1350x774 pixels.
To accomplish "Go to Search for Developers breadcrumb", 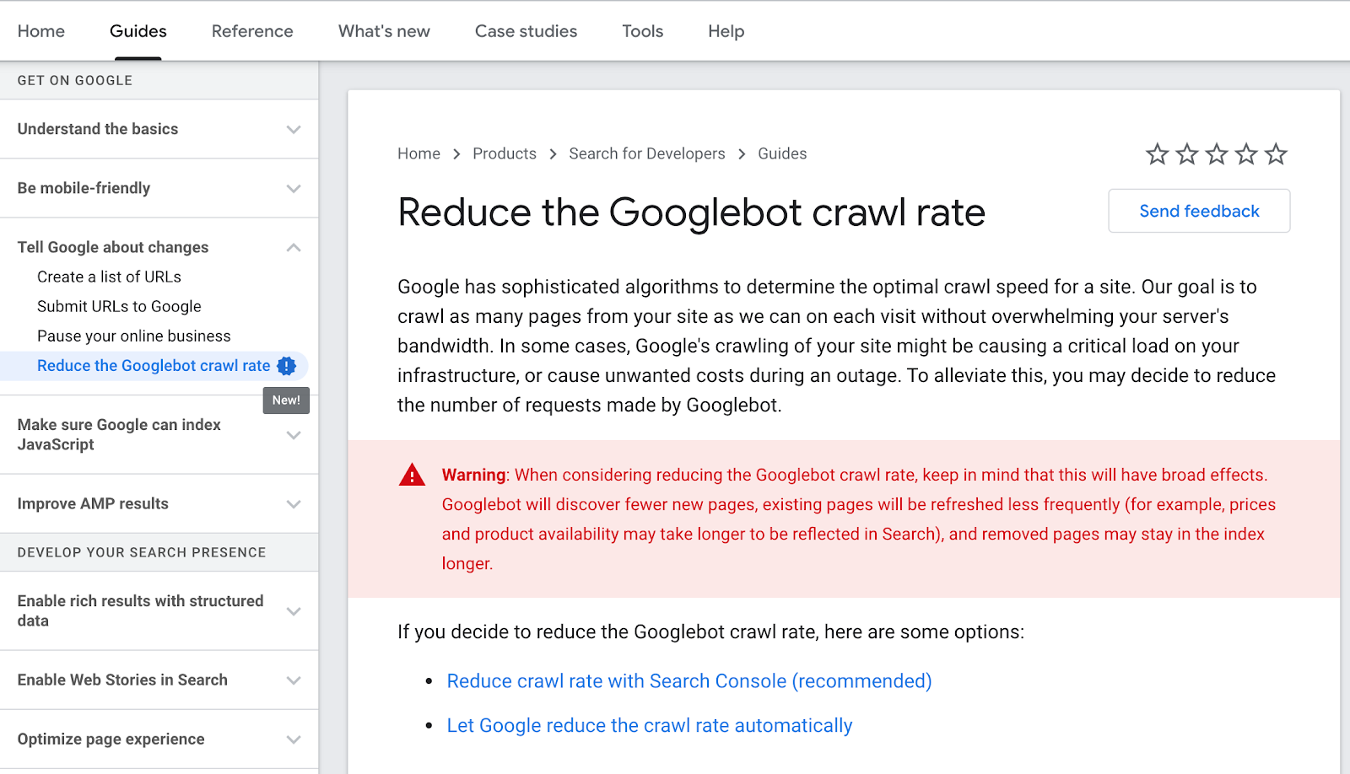I will tap(646, 153).
